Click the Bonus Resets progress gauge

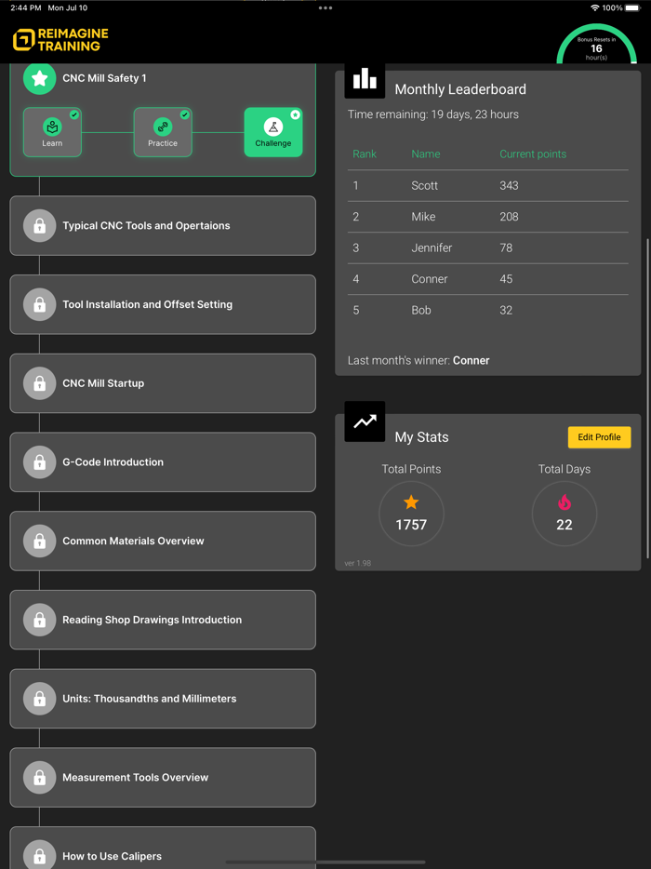597,45
